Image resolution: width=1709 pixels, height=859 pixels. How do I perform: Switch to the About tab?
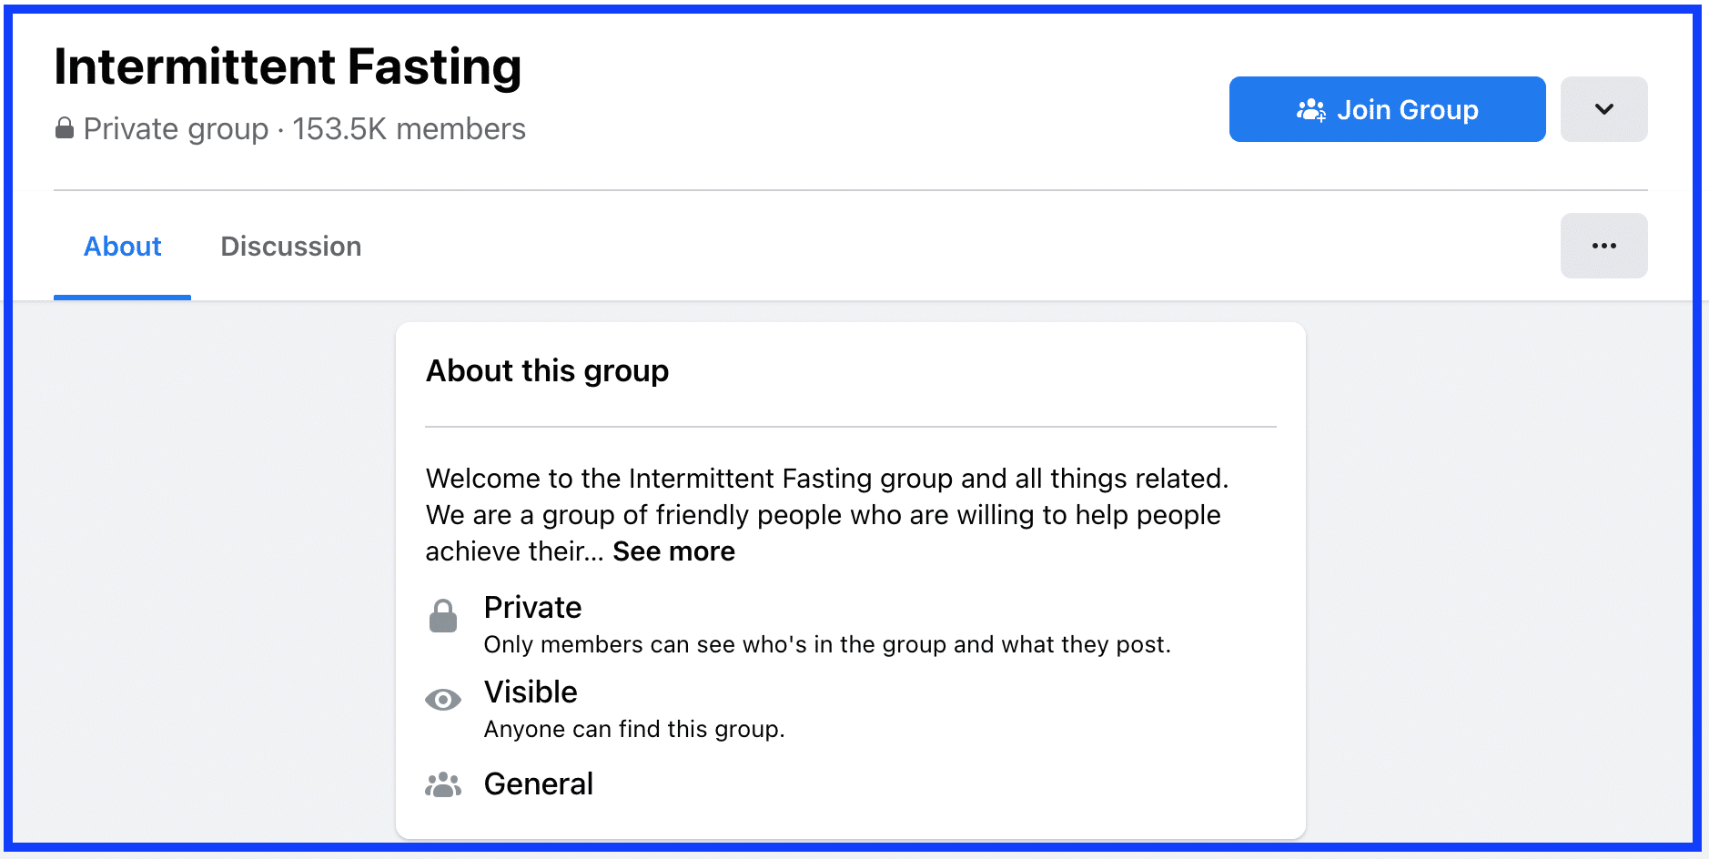tap(122, 247)
